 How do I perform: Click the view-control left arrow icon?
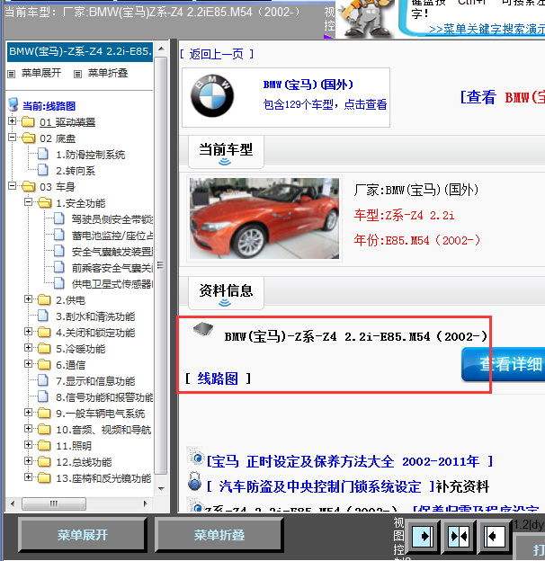(x=494, y=537)
